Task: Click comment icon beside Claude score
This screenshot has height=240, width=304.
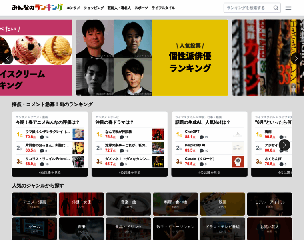Action: (x=202, y=164)
